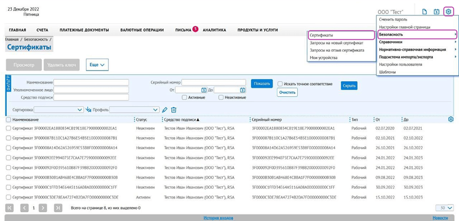Viewport: 459px width, 221px height.
Task: Open the История входов link
Action: click(217, 218)
